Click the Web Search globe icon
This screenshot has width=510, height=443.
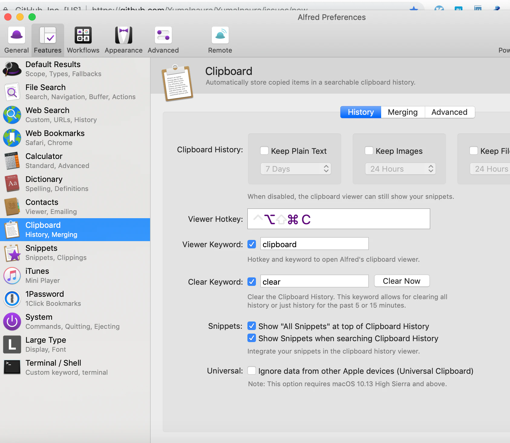12,115
